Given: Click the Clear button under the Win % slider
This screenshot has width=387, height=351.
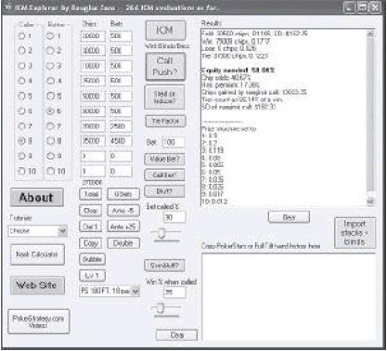Looking at the screenshot, I should pos(176,335).
